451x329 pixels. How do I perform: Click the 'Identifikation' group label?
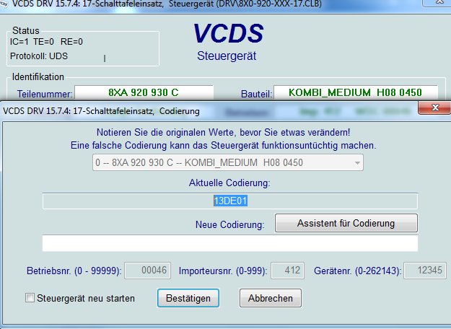coord(38,76)
